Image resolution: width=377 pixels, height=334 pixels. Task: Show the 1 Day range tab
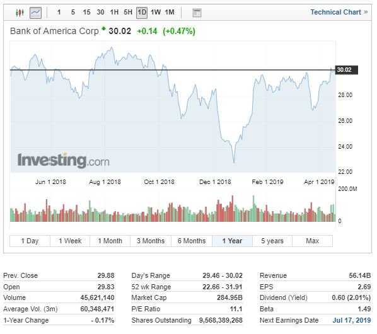click(30, 241)
